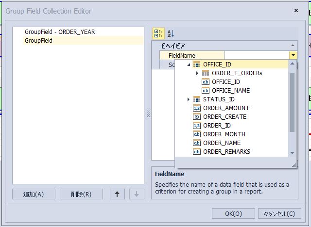Collapse the OFFICE_ID tree node
This screenshot has height=227, width=311.
[x=189, y=65]
